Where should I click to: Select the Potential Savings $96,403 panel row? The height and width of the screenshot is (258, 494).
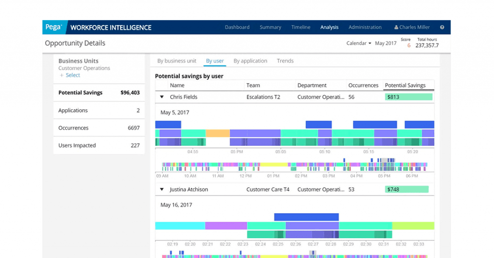click(99, 93)
